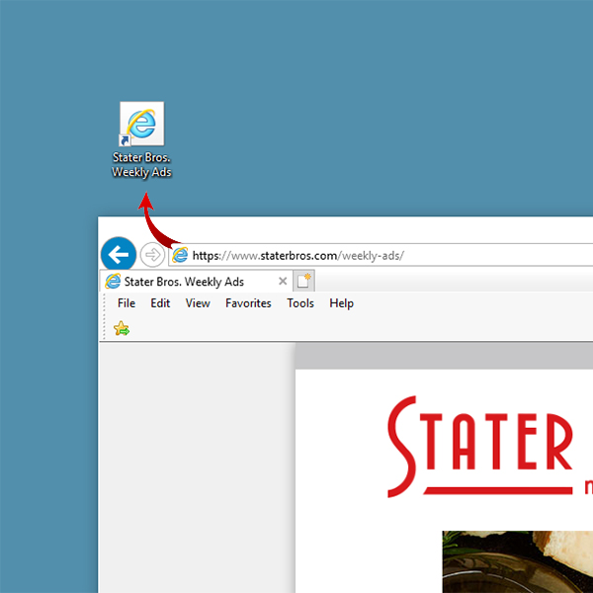Open the View menu
The image size is (593, 593).
pos(198,303)
